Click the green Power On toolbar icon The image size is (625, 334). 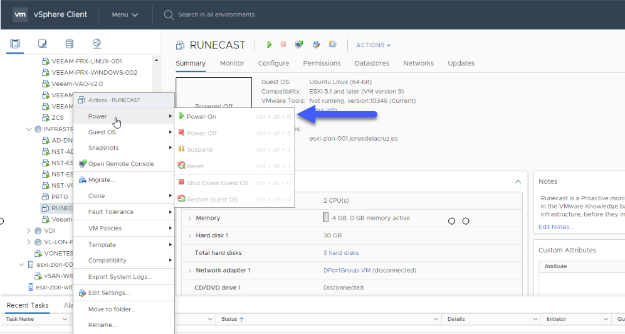(x=270, y=45)
